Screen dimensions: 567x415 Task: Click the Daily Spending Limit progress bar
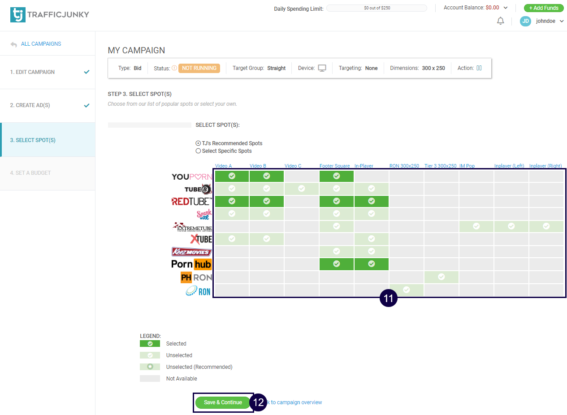[x=377, y=8]
